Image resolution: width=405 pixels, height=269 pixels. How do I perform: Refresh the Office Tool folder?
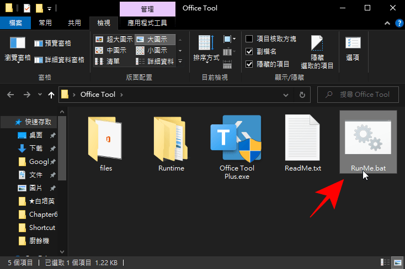(x=302, y=95)
